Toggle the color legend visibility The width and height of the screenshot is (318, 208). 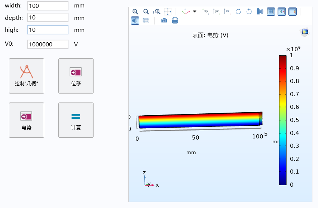point(293,12)
